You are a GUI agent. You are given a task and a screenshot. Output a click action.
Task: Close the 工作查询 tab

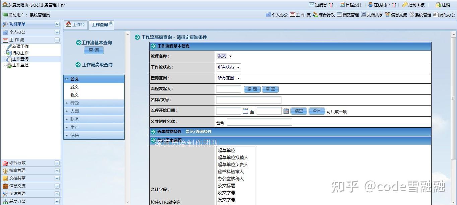[111, 23]
